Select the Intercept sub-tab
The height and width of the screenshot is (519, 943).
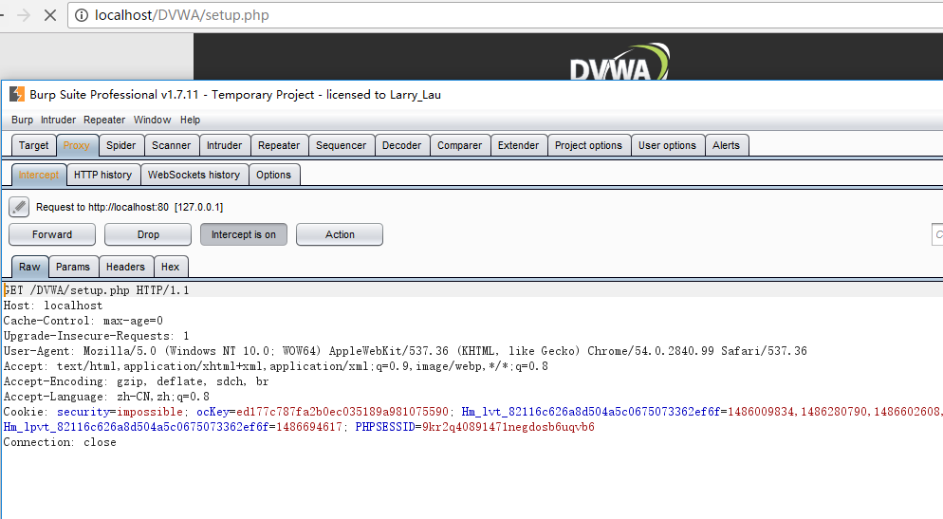(x=39, y=175)
